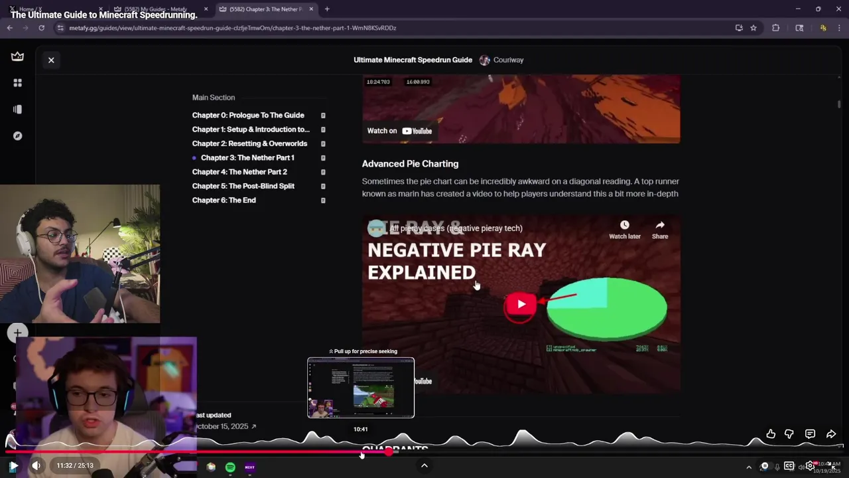This screenshot has height=478, width=849.
Task: Open the player settings gear
Action: coord(810,466)
